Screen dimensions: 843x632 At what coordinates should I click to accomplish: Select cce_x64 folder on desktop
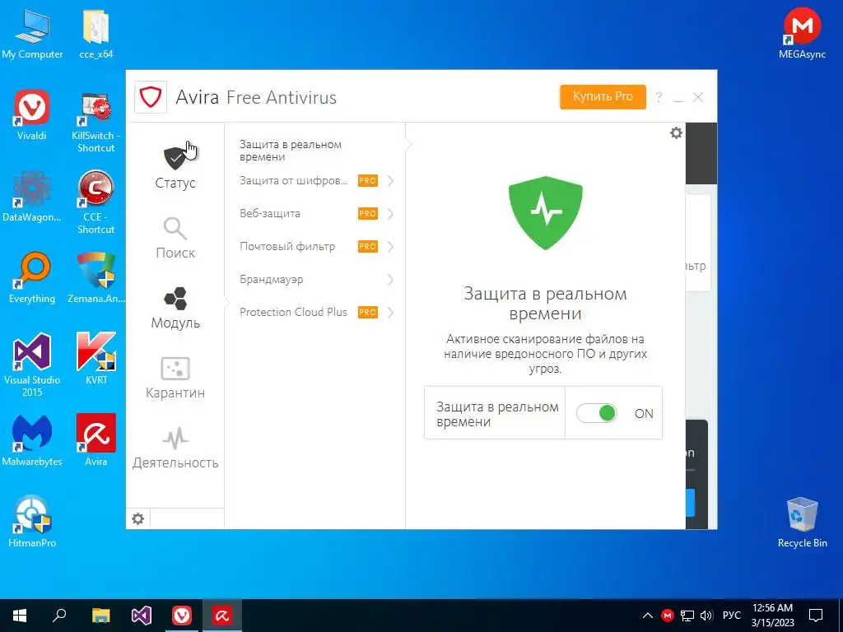coord(96,33)
